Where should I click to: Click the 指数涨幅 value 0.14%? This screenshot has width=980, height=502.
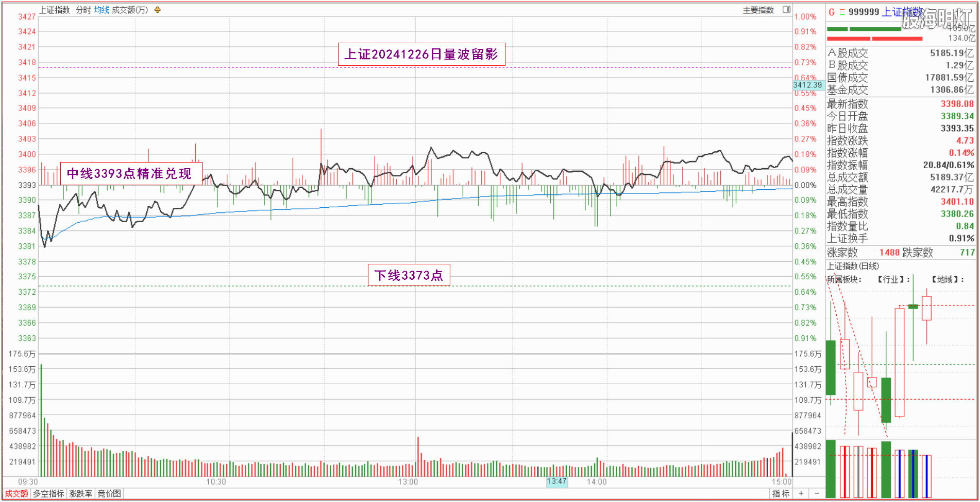pos(961,153)
